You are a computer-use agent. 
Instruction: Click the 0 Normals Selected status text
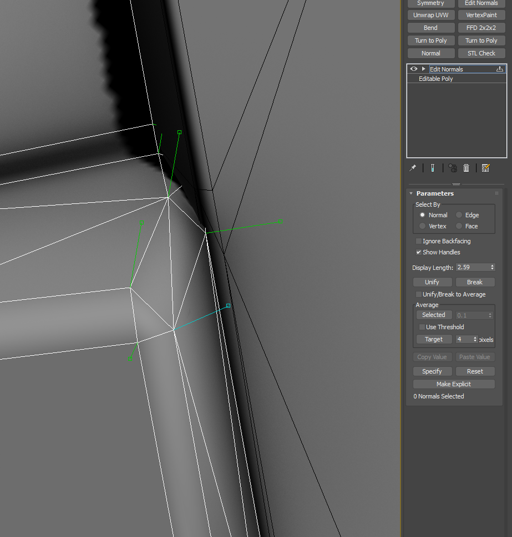pyautogui.click(x=439, y=396)
